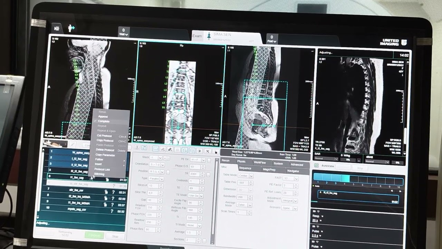The height and width of the screenshot is (249, 442).
Task: Choose Copy Protocol in the context menu
Action: [105, 141]
